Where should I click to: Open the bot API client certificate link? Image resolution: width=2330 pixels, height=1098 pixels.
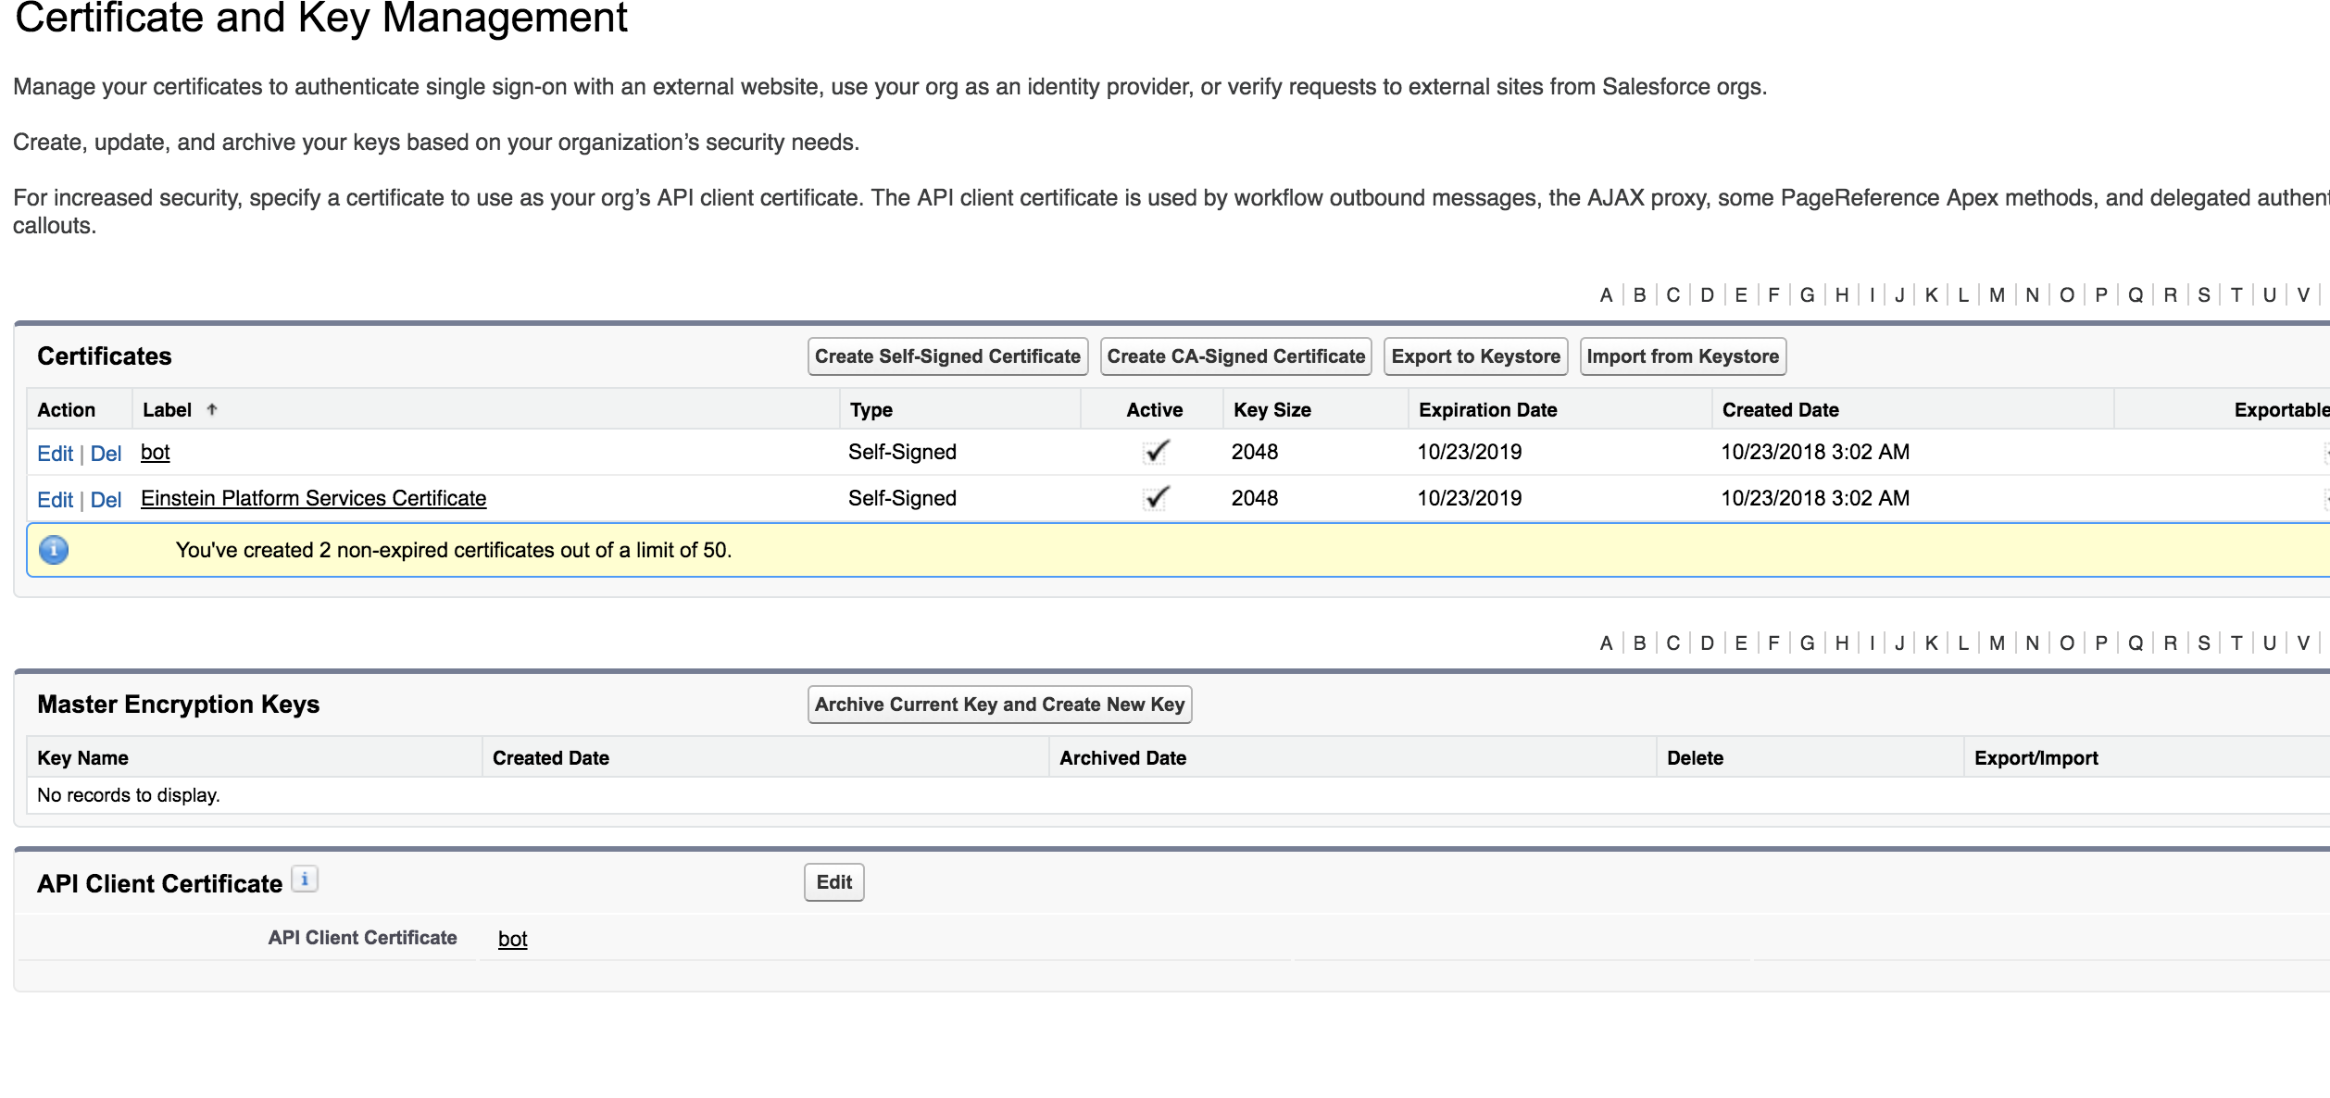pos(512,939)
